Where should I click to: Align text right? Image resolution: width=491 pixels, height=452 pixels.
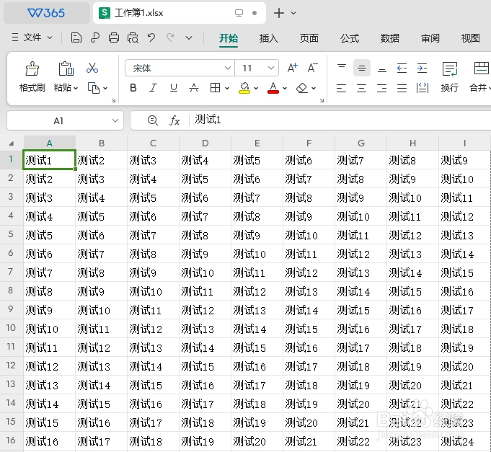(381, 88)
